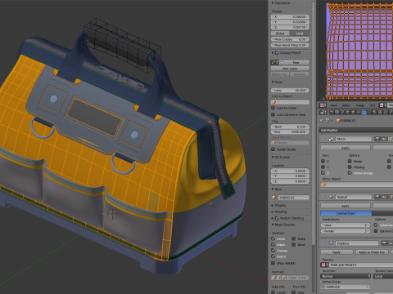Click the Item object name field

(x=294, y=198)
